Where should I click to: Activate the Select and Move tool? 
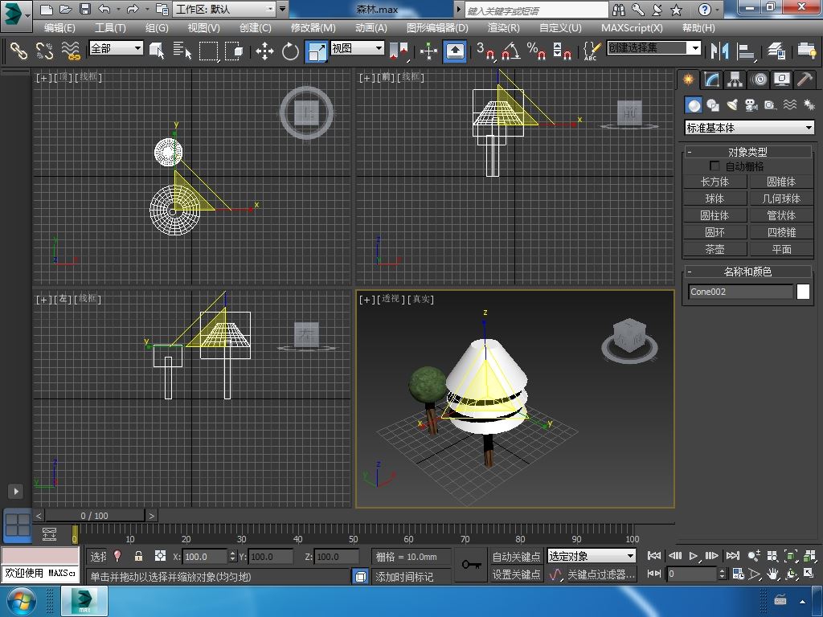pos(264,51)
